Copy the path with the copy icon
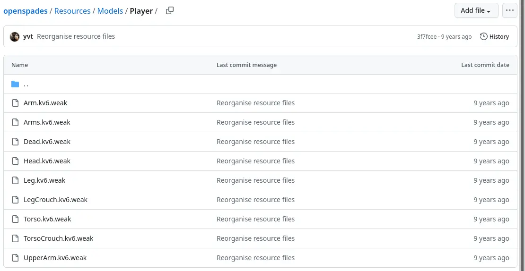The height and width of the screenshot is (271, 525). [170, 10]
